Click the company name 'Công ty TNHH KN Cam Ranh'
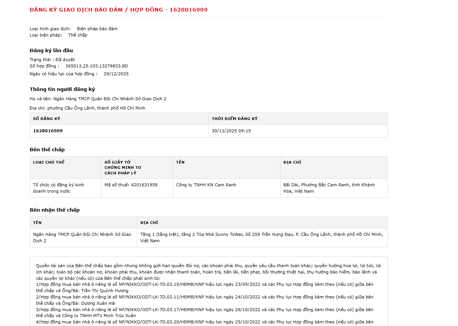This screenshot has width=458, height=326. click(x=206, y=185)
